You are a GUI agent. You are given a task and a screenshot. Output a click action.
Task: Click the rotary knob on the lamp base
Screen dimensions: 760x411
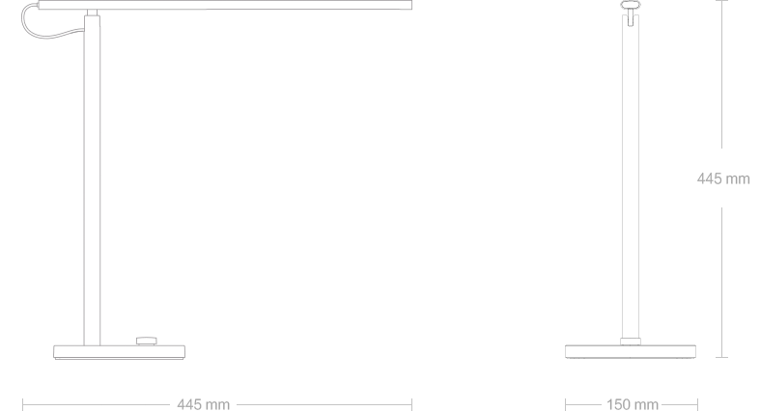147,341
